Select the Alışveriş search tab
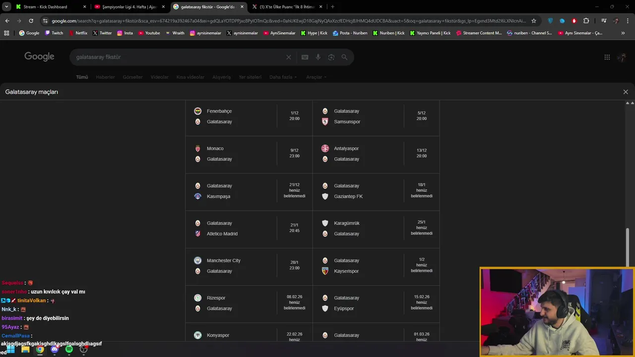 (222, 77)
